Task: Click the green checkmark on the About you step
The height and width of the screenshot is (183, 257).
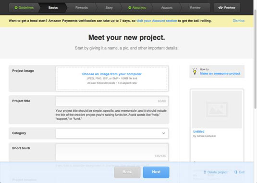Action: [130, 8]
